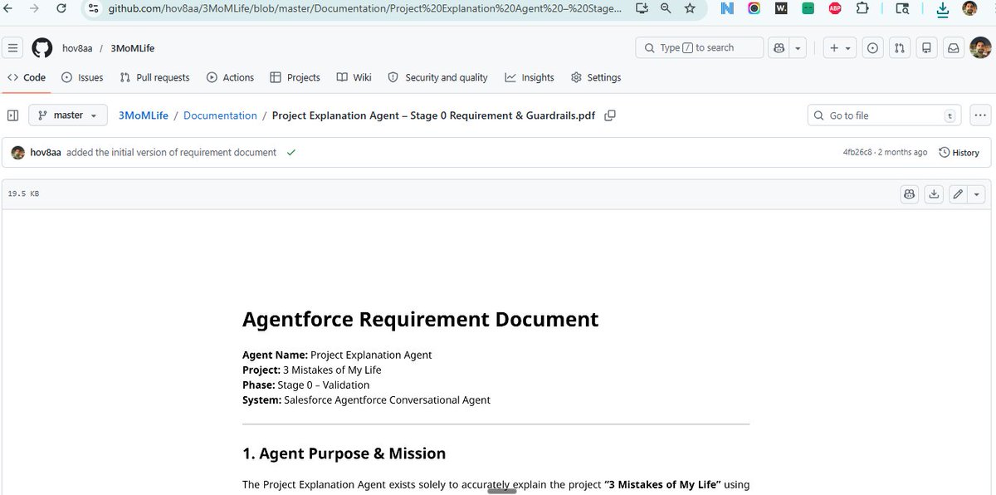Image resolution: width=996 pixels, height=495 pixels.
Task: Open the ABP Adblock Plus extension
Action: pyautogui.click(x=835, y=8)
